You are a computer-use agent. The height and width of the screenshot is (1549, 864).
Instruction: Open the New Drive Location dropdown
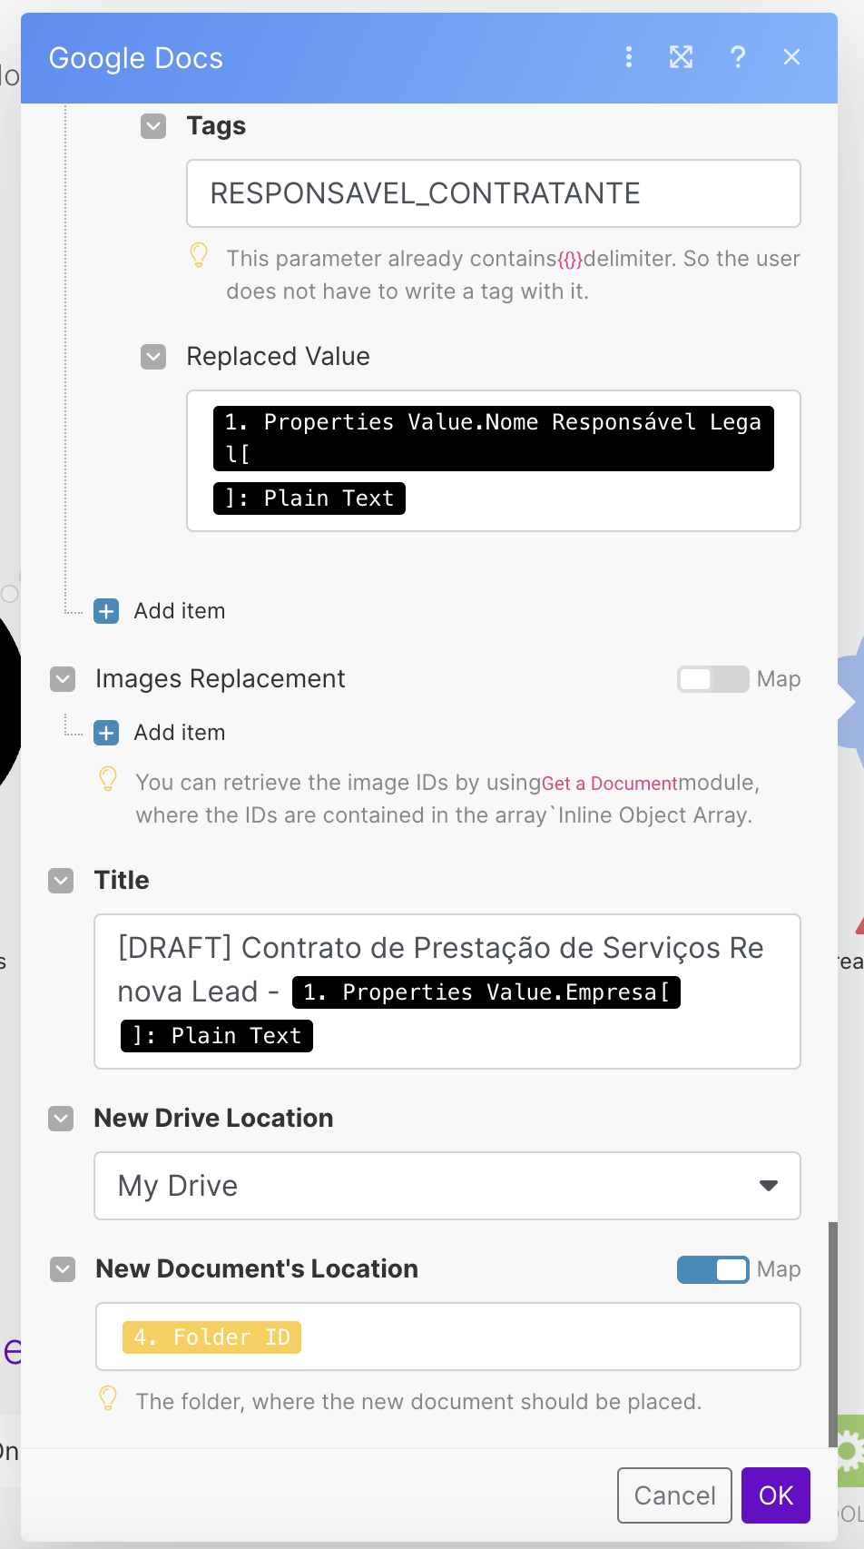click(447, 1186)
